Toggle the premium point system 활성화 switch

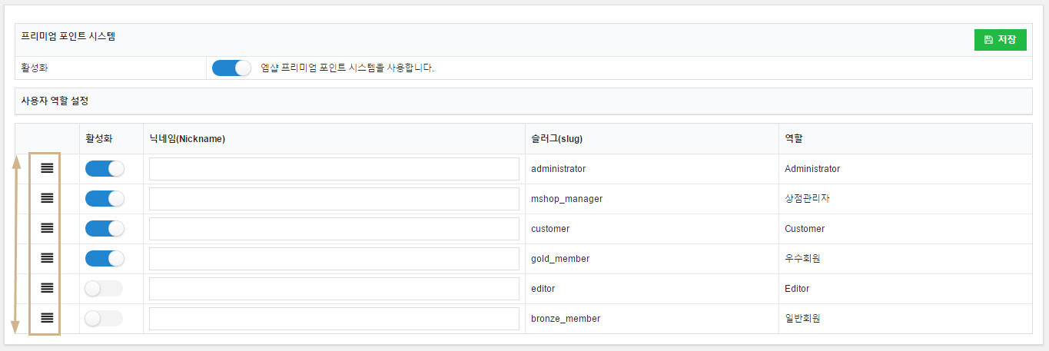(x=231, y=68)
